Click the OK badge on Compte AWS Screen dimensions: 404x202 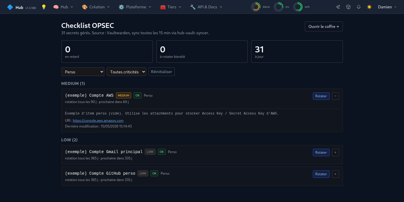click(138, 95)
